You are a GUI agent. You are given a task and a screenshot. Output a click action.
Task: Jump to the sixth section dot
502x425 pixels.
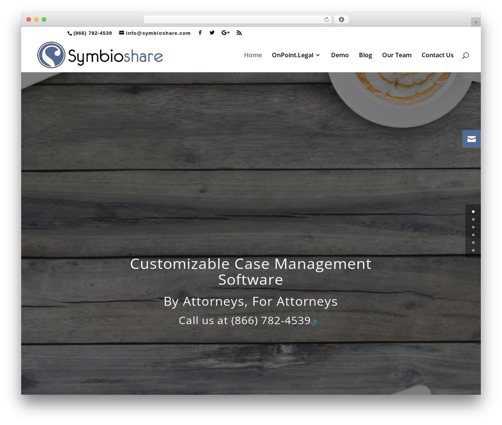(473, 251)
